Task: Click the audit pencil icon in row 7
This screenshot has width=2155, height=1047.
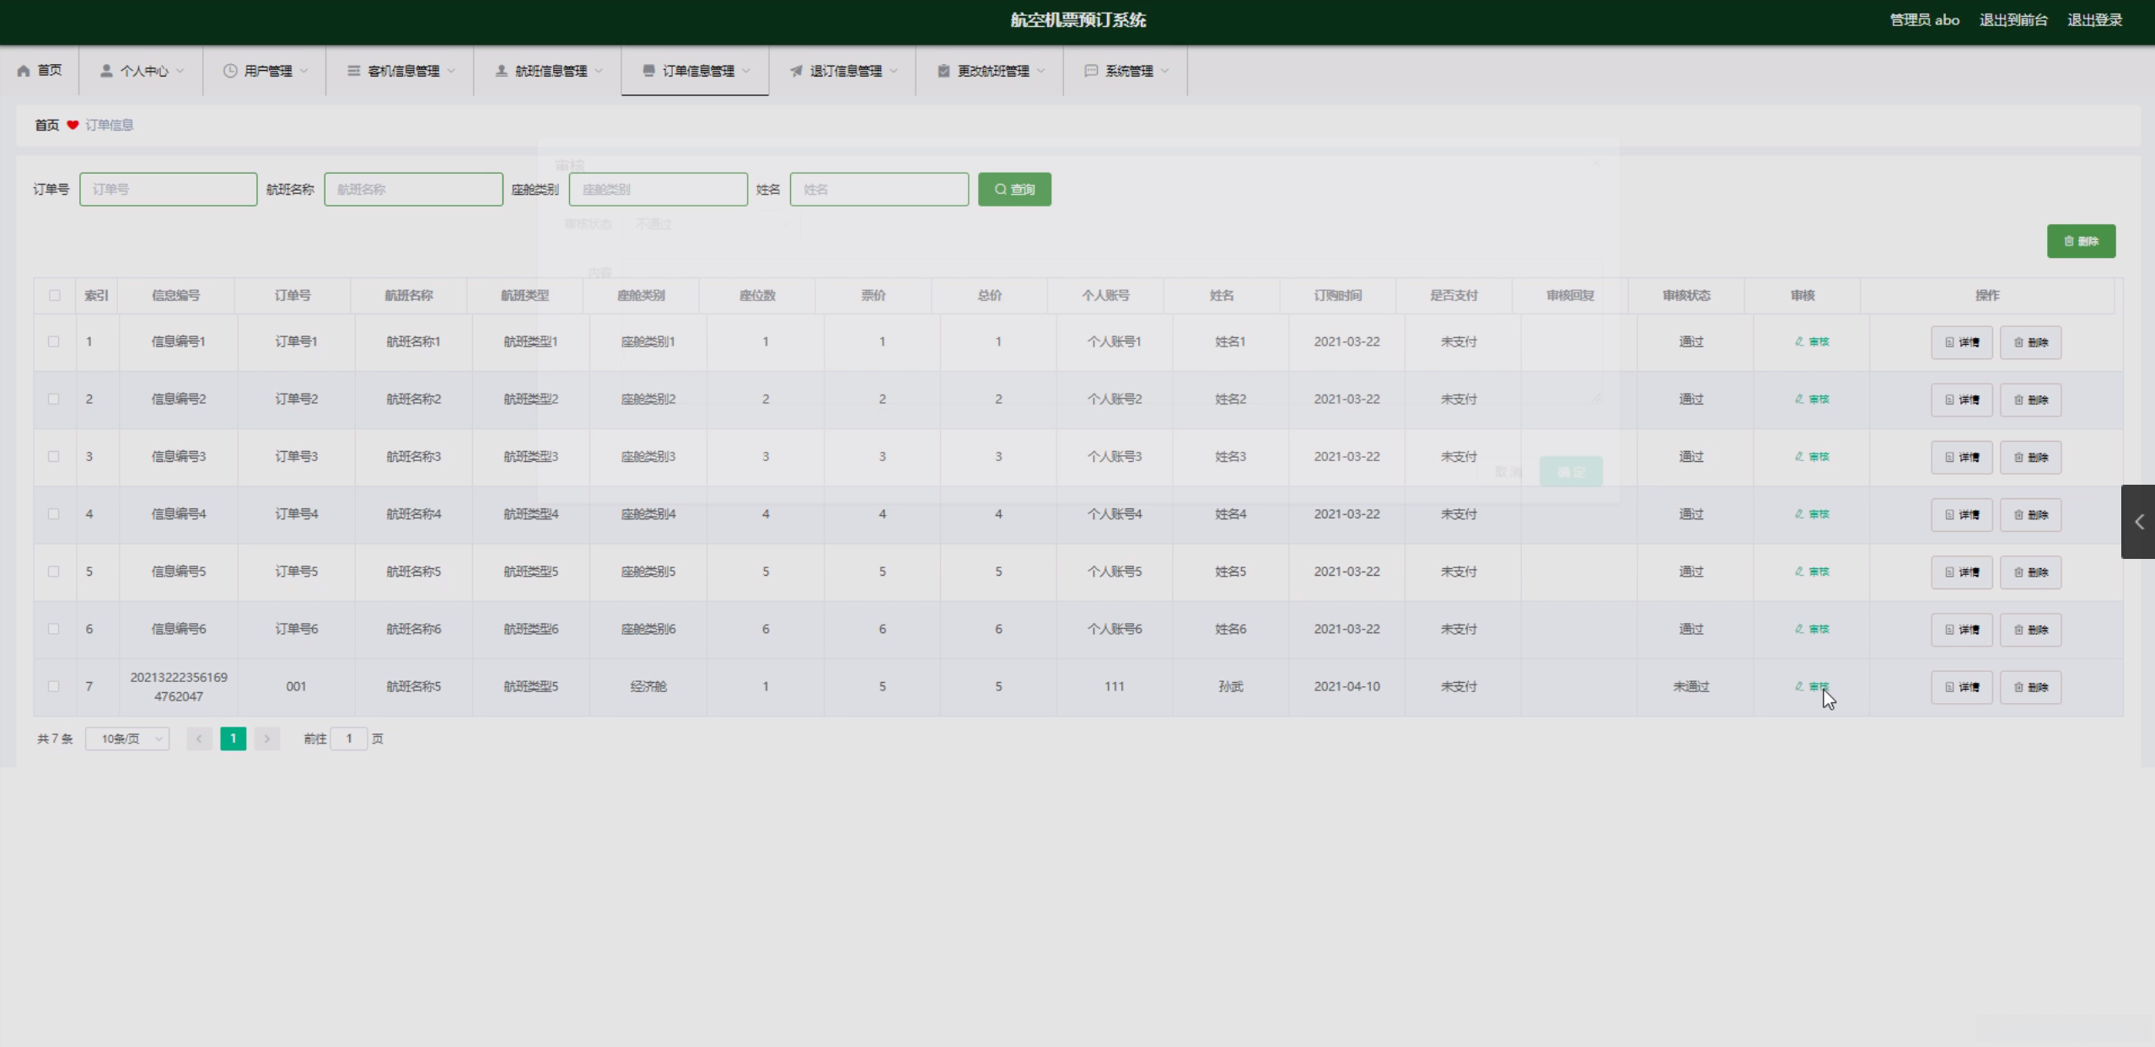Action: pos(1799,686)
